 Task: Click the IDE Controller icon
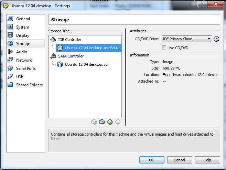point(53,39)
